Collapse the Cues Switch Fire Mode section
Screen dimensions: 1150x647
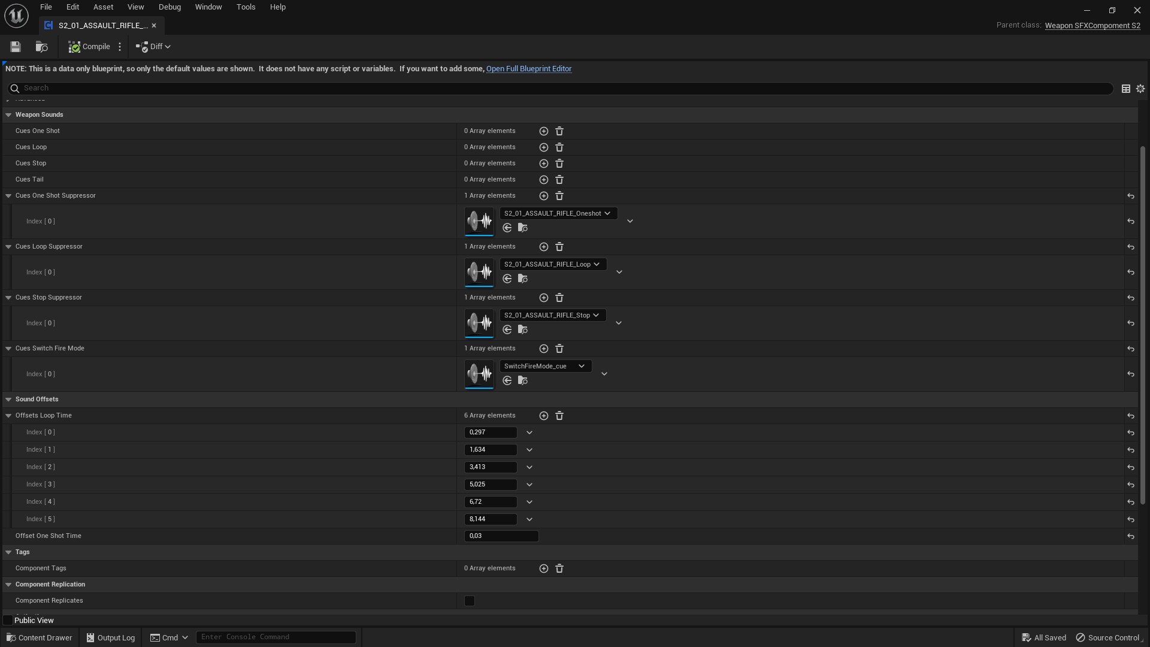tap(8, 348)
